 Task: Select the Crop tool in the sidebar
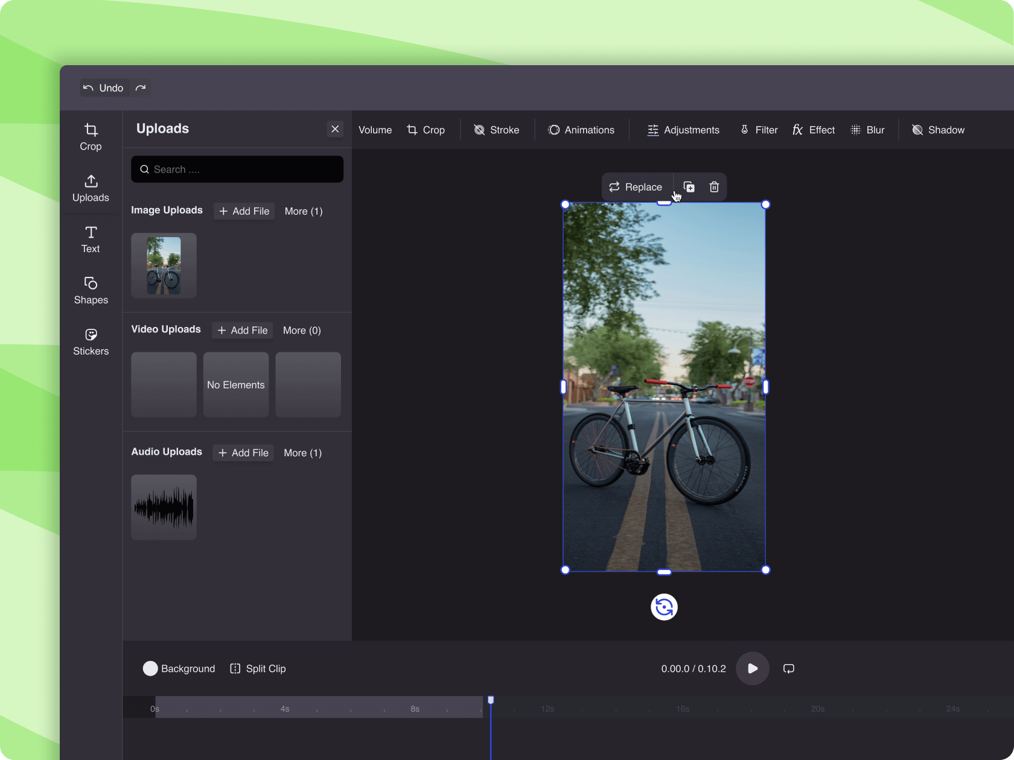click(x=90, y=136)
